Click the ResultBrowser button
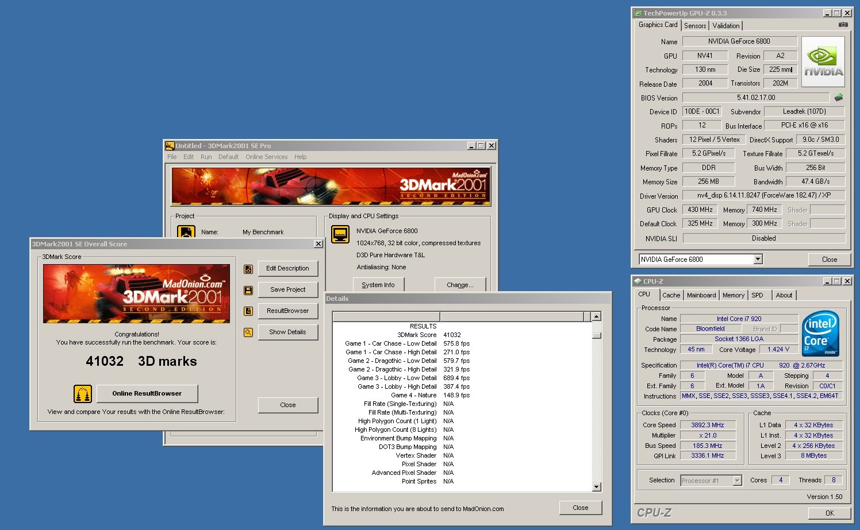The width and height of the screenshot is (860, 530). pyautogui.click(x=287, y=311)
